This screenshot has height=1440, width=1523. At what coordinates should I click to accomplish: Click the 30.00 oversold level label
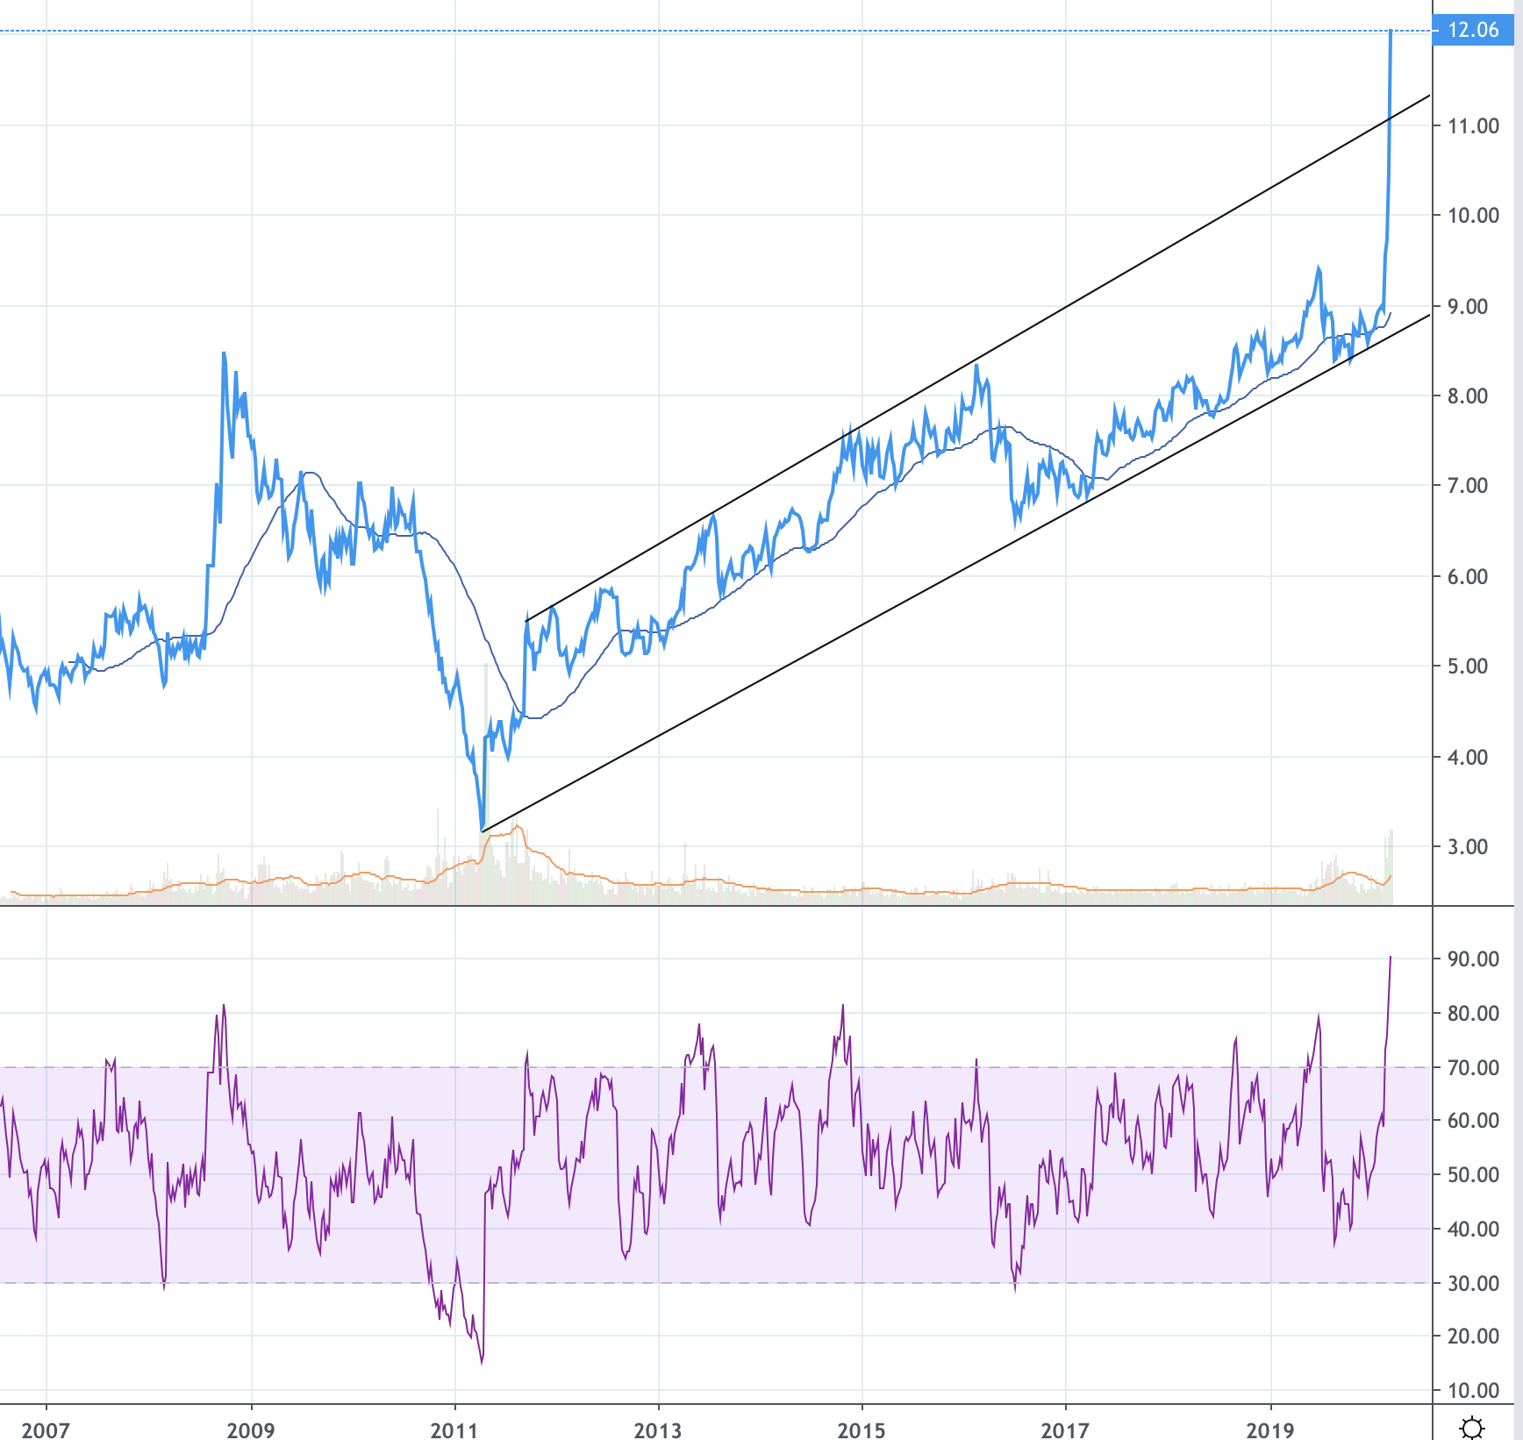(1473, 1283)
